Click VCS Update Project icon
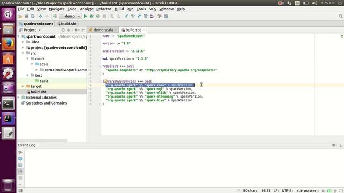 126,16
